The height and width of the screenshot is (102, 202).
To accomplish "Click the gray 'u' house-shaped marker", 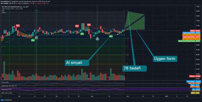I will click(x=97, y=39).
